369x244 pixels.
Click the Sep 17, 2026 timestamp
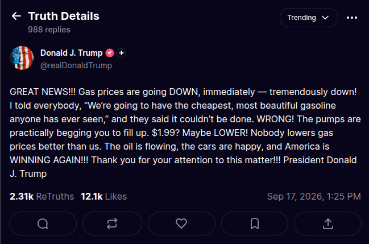tap(314, 196)
